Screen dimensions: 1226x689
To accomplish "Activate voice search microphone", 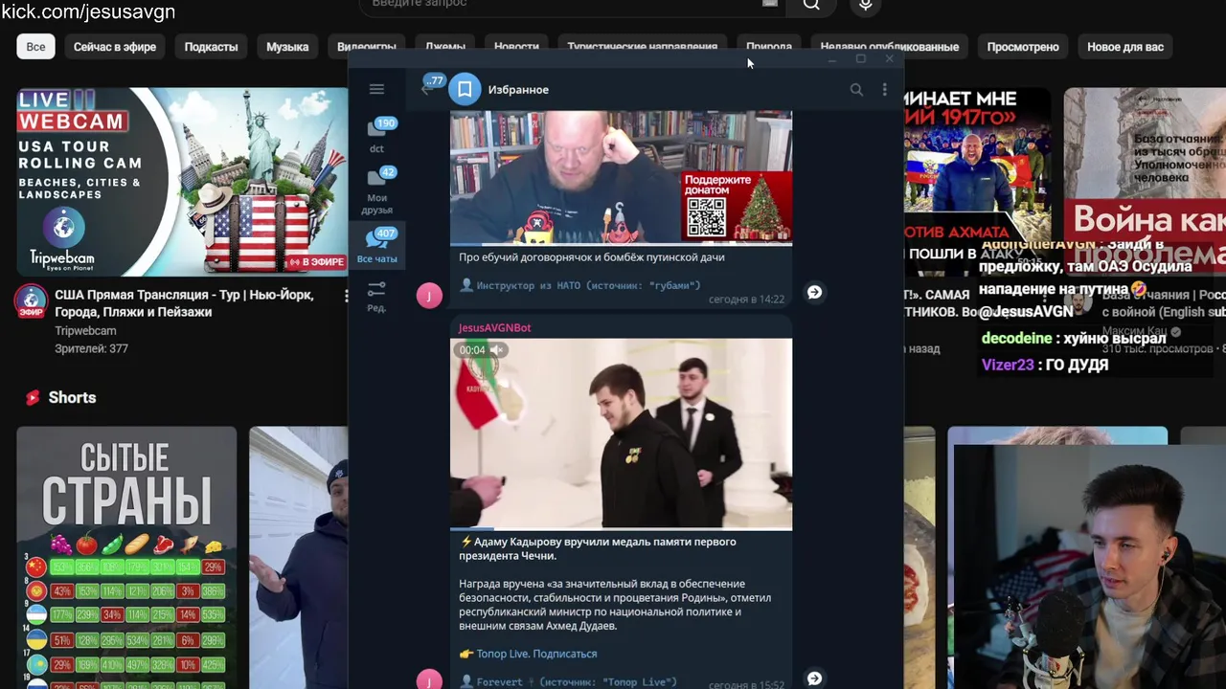I will point(865,5).
